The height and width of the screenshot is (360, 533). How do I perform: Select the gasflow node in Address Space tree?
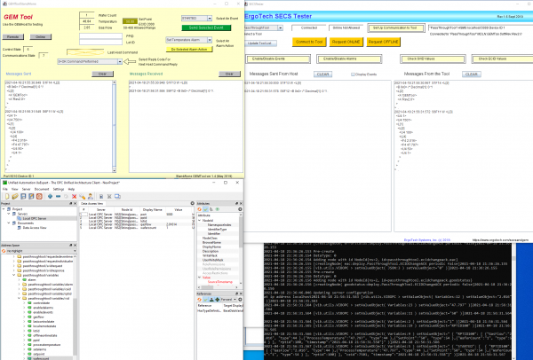[38, 317]
